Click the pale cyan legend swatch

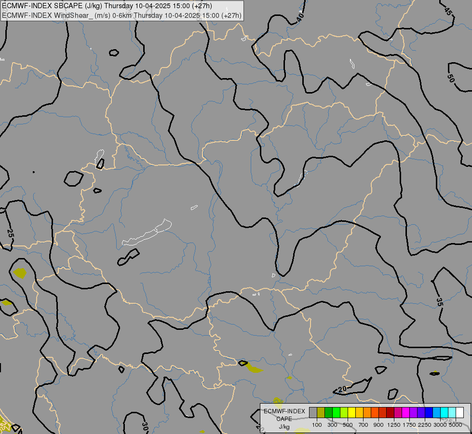pyautogui.click(x=452, y=413)
